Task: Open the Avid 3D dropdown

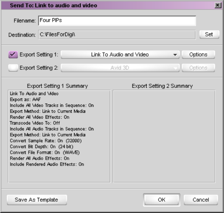Action: 120,67
